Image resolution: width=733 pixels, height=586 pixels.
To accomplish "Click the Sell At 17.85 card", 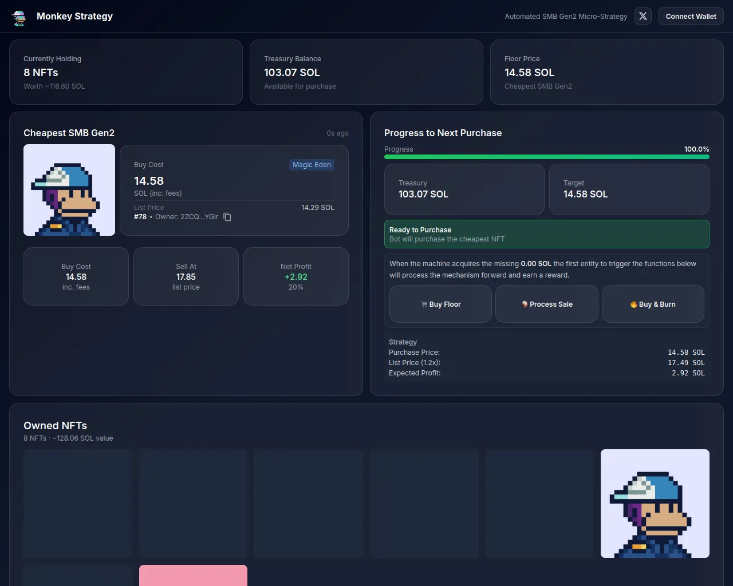I will pos(186,276).
